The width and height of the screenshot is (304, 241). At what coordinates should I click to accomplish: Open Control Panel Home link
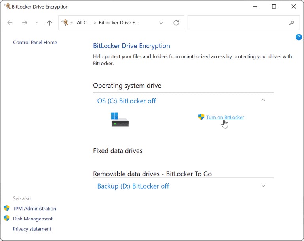[35, 43]
